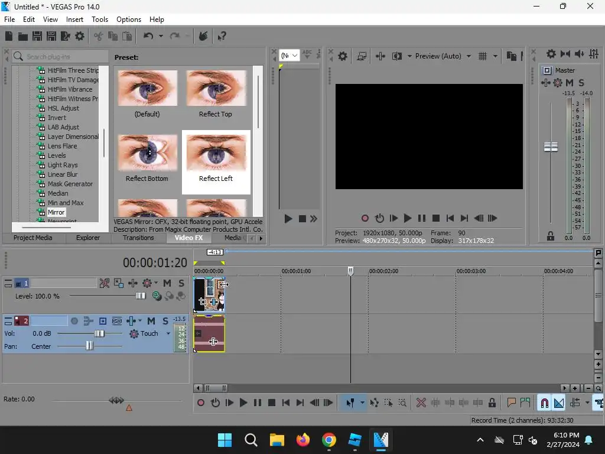Screen dimensions: 605x454
Task: Expand the normal edit tool dropdown arrow
Action: 362,403
